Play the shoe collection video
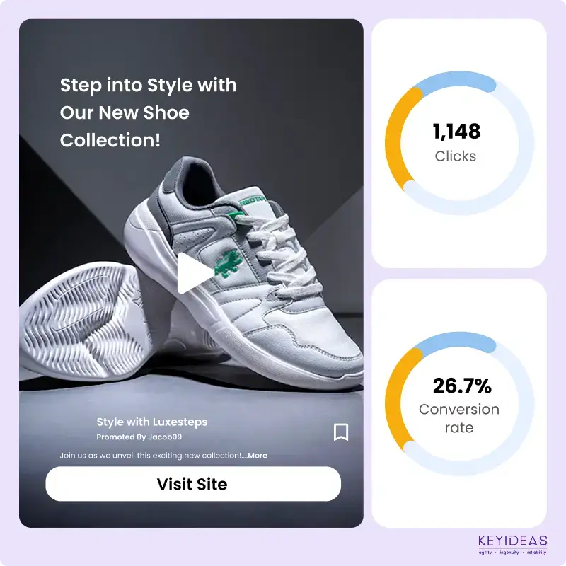 (x=194, y=273)
